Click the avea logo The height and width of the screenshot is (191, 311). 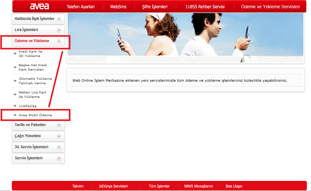click(39, 6)
